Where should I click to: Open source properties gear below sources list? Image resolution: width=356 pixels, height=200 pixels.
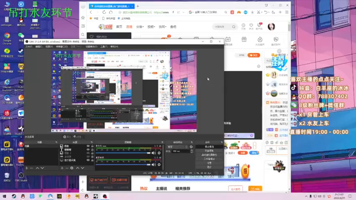(72, 168)
